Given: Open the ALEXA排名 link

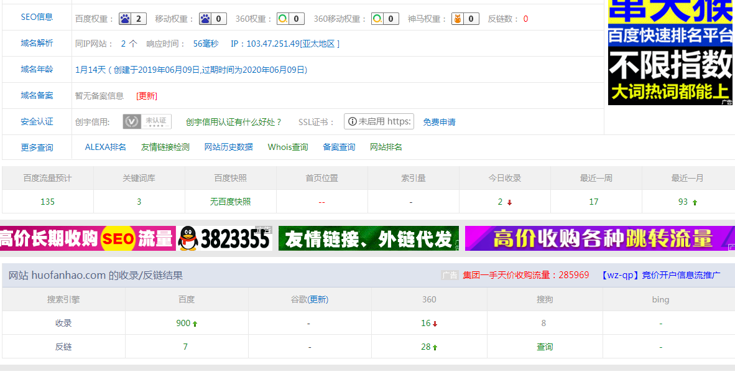Looking at the screenshot, I should [106, 147].
